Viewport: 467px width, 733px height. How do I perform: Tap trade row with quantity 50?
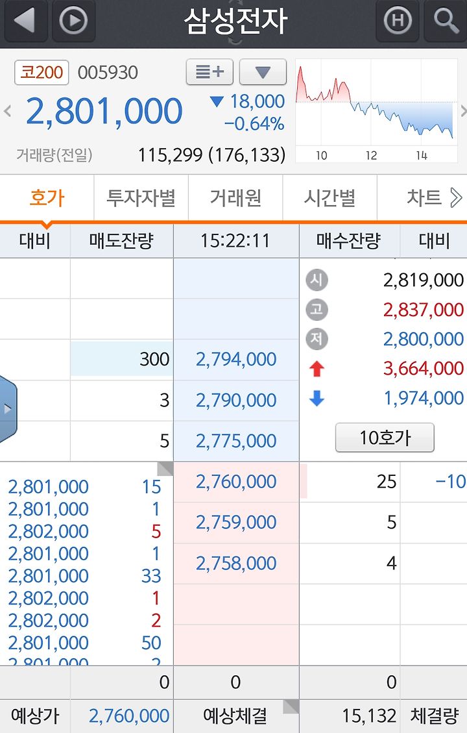[x=84, y=643]
